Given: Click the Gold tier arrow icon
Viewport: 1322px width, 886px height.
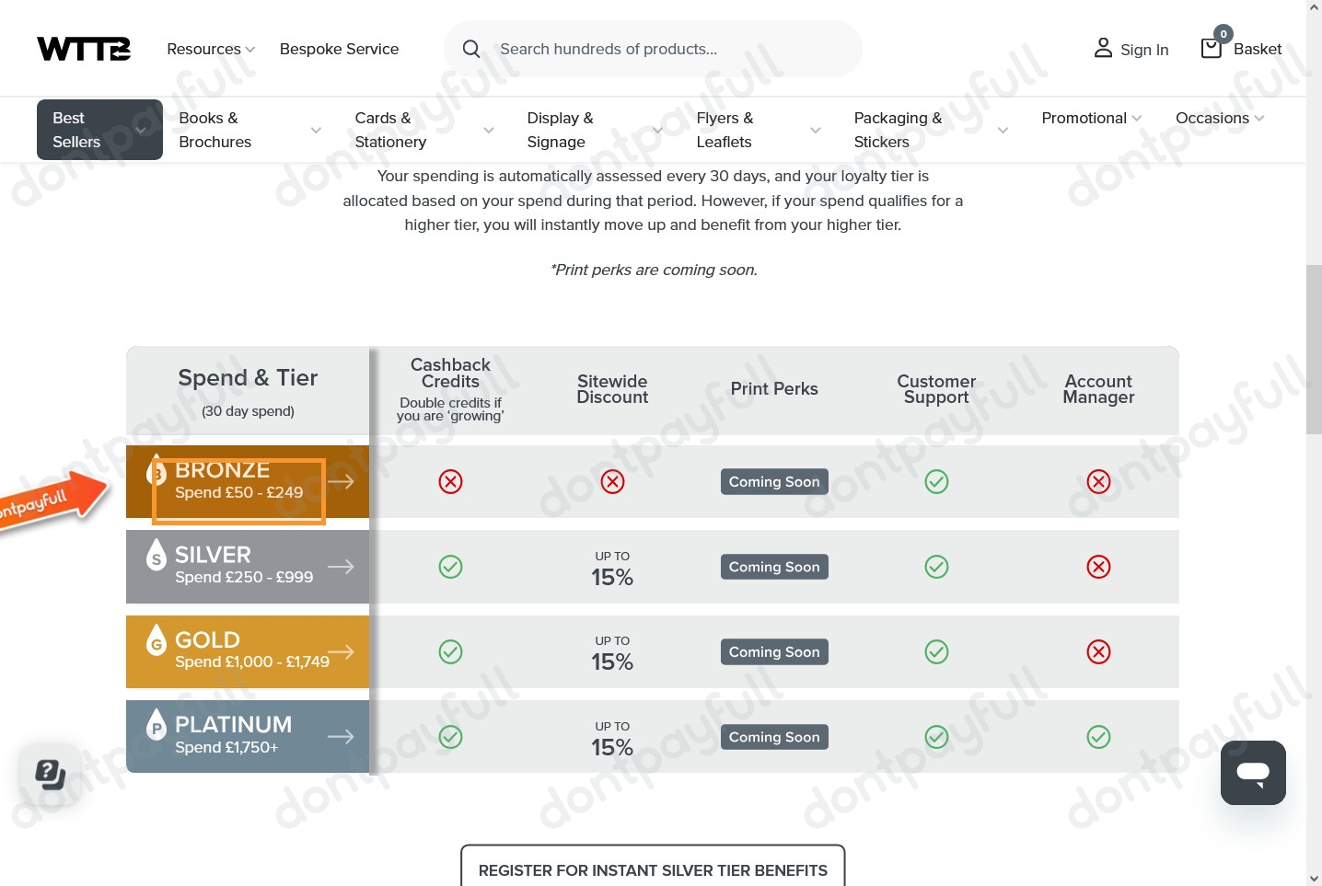Looking at the screenshot, I should coord(341,652).
